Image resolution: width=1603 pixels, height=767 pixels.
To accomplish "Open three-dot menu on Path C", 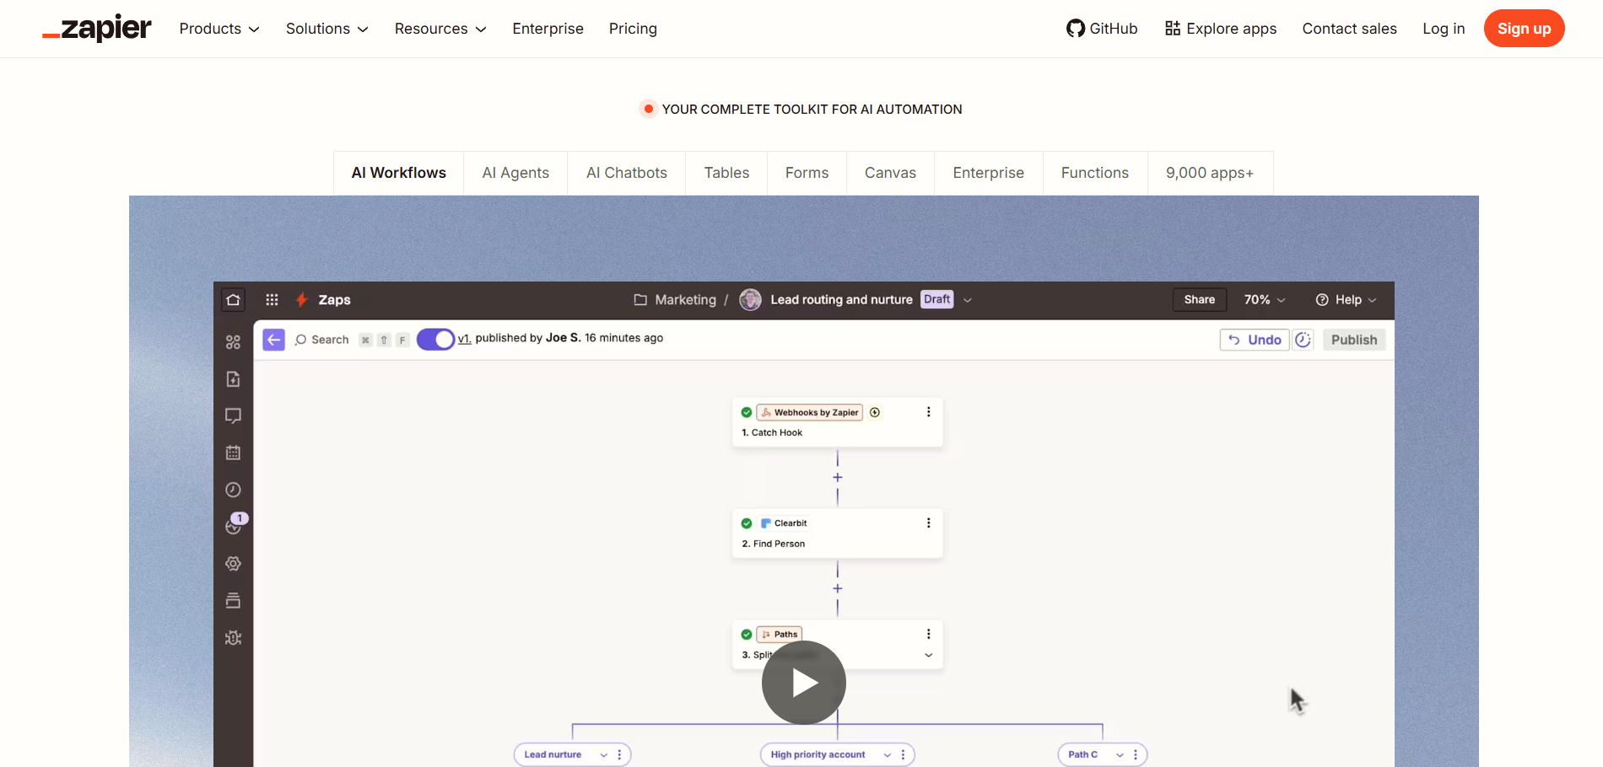I will 1136,755.
